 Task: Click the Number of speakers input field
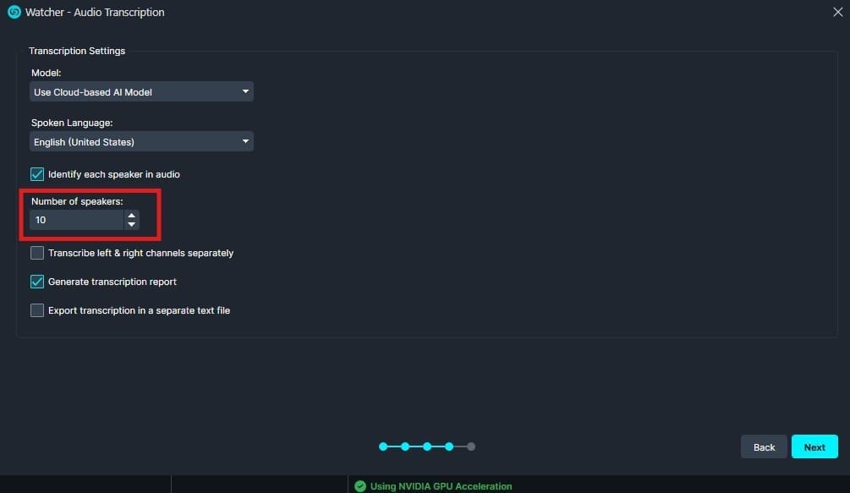[x=76, y=220]
